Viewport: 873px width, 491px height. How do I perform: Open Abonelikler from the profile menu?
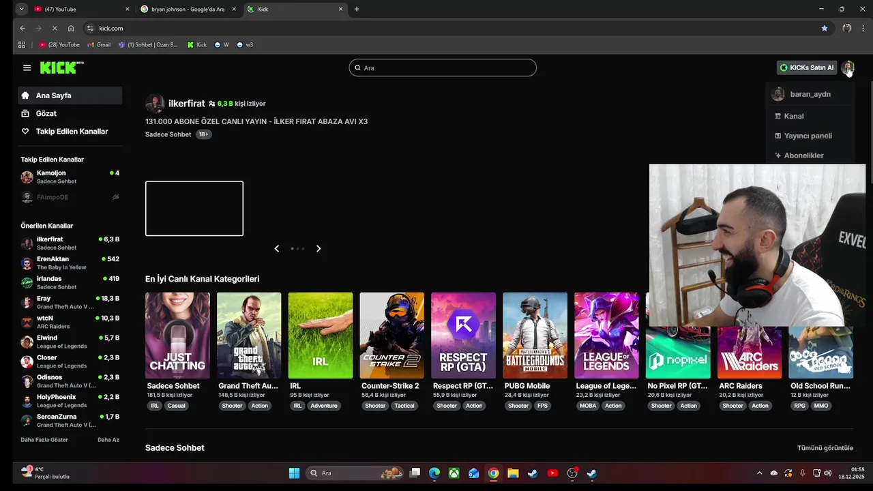point(803,155)
